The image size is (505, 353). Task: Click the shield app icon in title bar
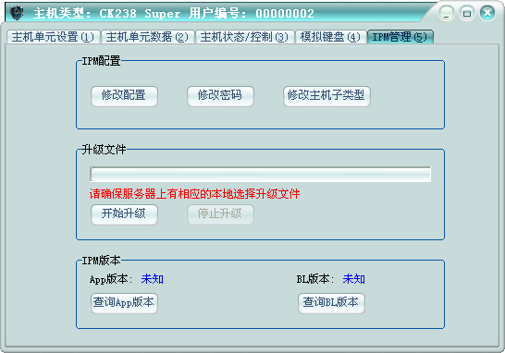17,13
